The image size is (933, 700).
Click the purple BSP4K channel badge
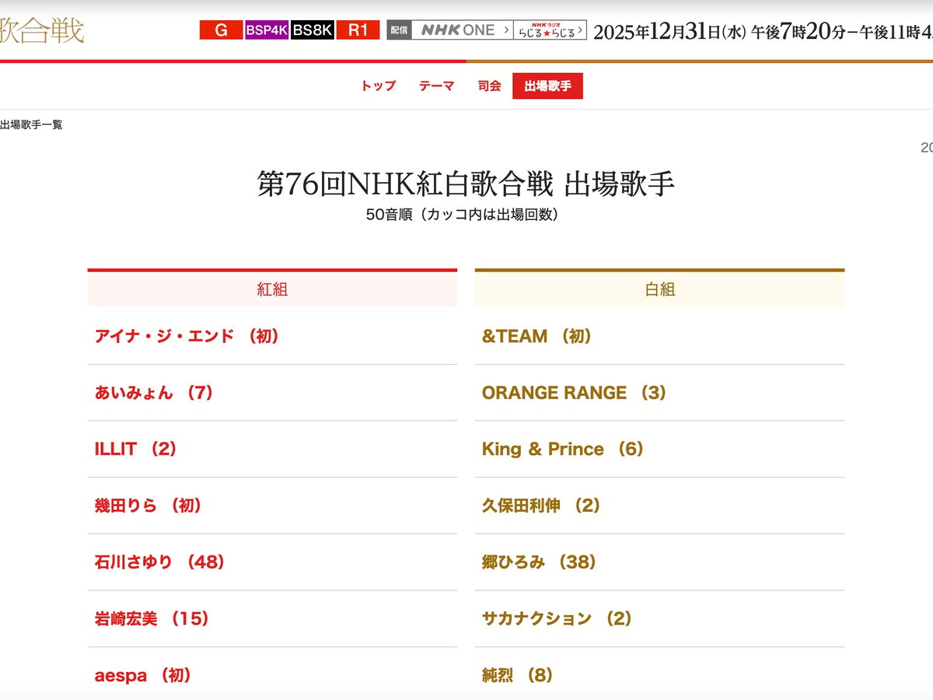click(x=267, y=30)
